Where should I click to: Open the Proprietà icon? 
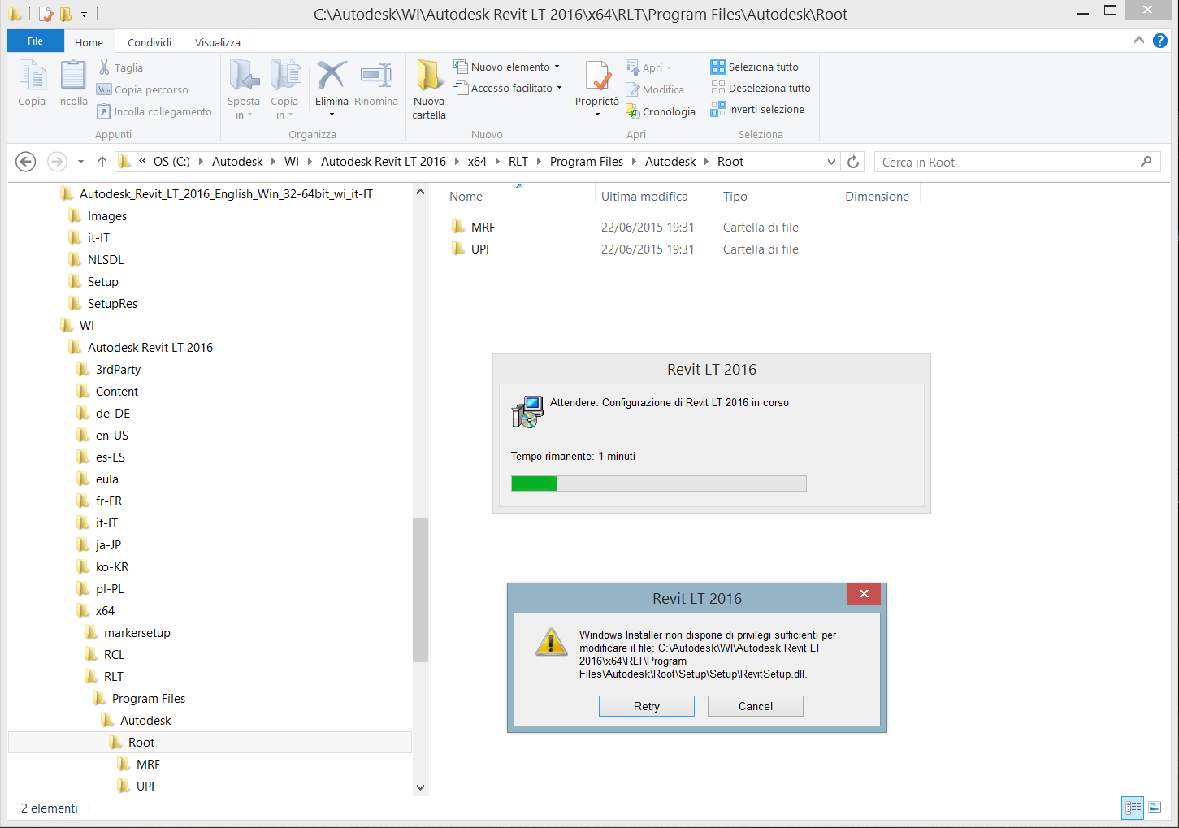coord(598,76)
